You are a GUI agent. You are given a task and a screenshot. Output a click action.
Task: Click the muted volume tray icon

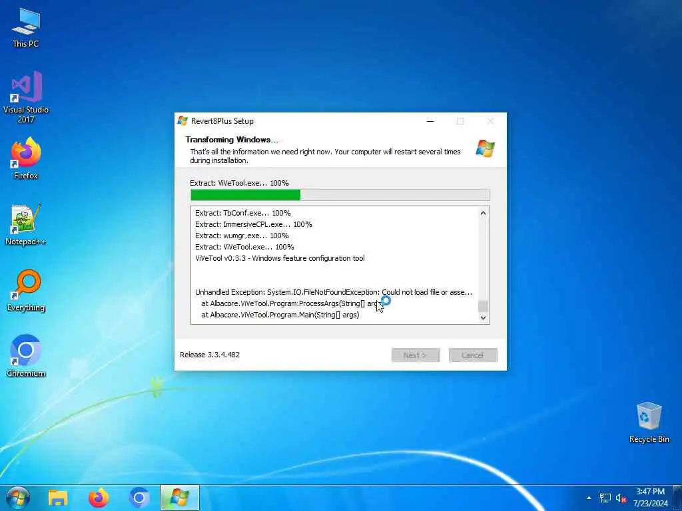coord(621,498)
